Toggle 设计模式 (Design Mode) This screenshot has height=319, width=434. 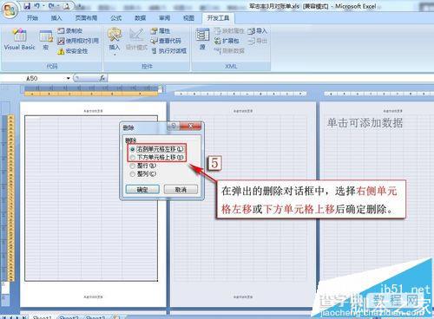pyautogui.click(x=136, y=40)
